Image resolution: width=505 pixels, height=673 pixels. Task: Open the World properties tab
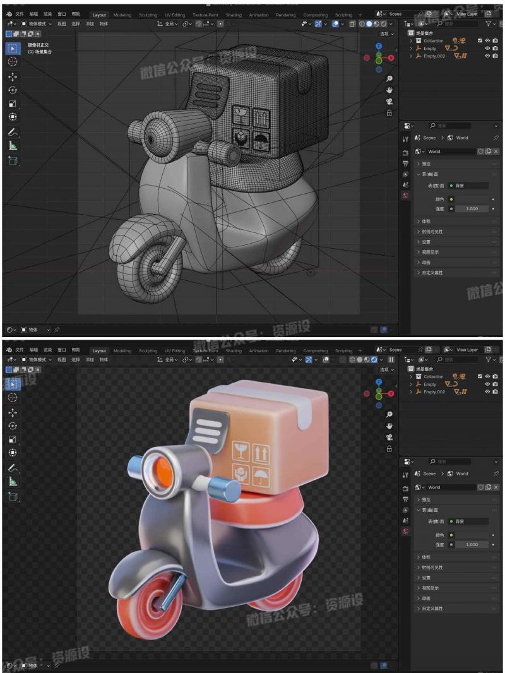coord(405,195)
